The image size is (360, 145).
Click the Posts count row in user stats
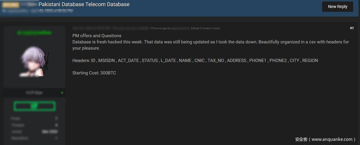click(34, 118)
